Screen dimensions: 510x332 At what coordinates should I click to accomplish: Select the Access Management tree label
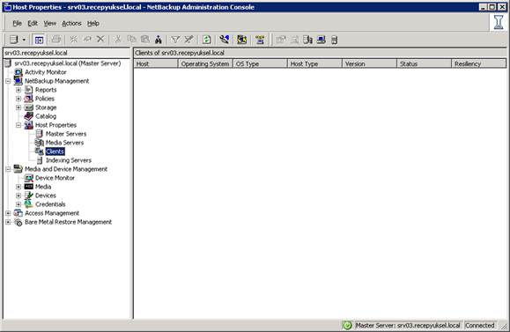52,213
